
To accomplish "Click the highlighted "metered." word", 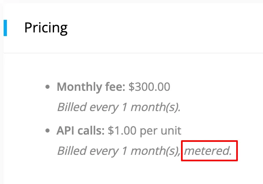I will pyautogui.click(x=208, y=151).
